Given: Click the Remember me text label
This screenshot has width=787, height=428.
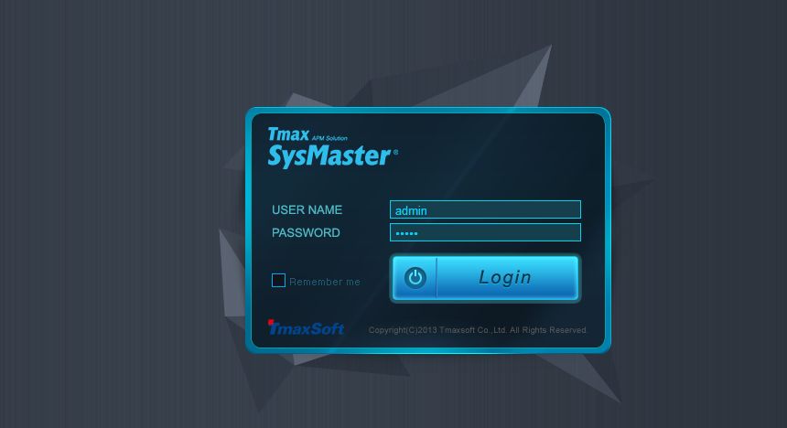Looking at the screenshot, I should (x=325, y=282).
